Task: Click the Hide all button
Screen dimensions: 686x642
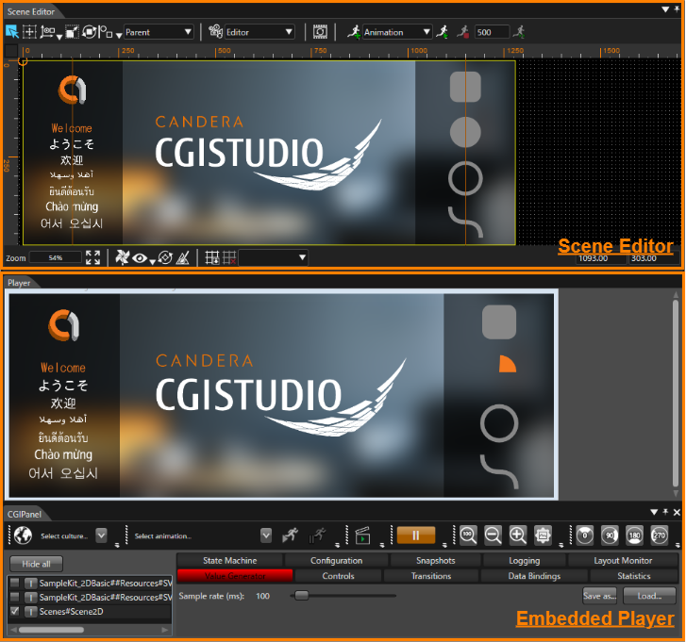Action: click(x=36, y=564)
